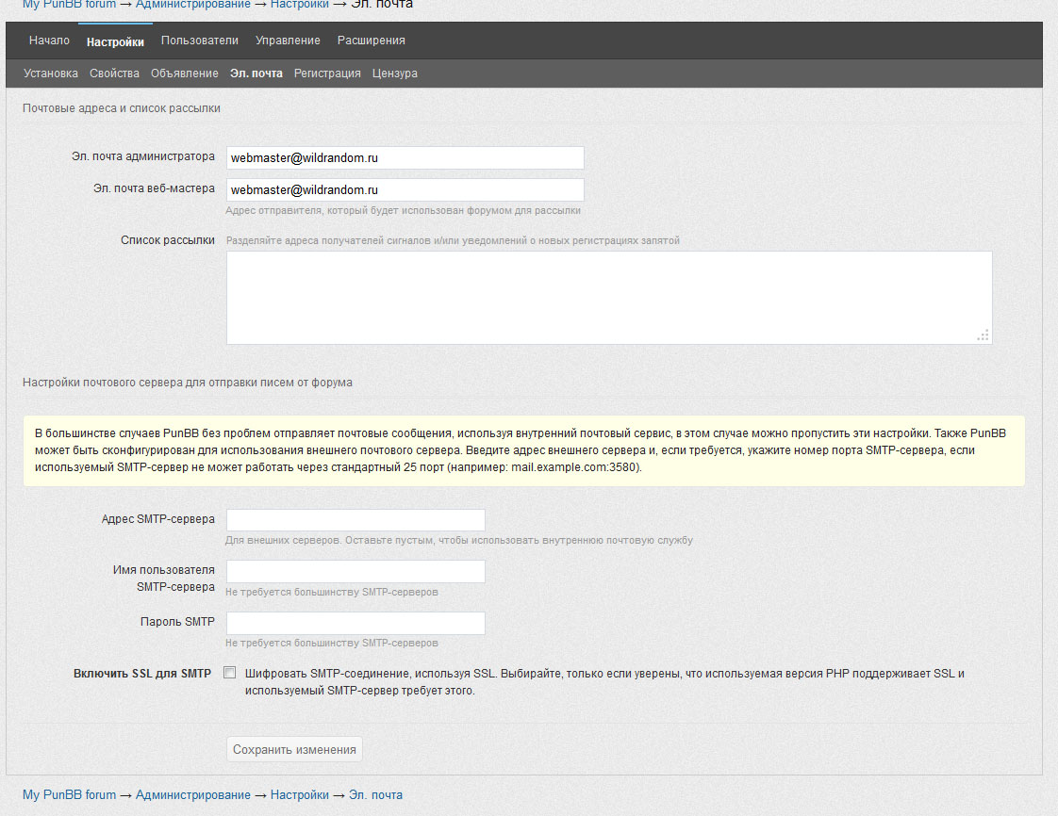Image resolution: width=1058 pixels, height=816 pixels.
Task: Go to the Установка settings submenu
Action: click(51, 73)
